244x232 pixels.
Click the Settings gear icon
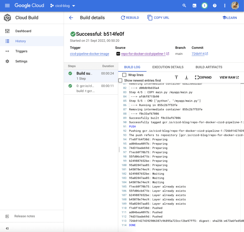click(7, 61)
